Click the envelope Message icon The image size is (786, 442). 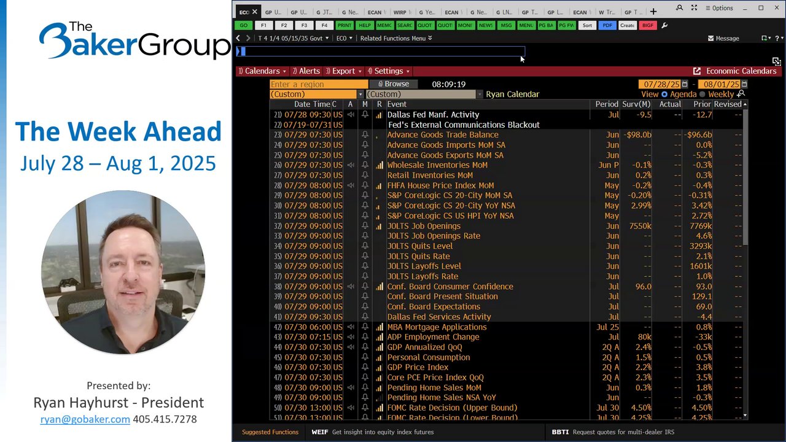(x=711, y=38)
